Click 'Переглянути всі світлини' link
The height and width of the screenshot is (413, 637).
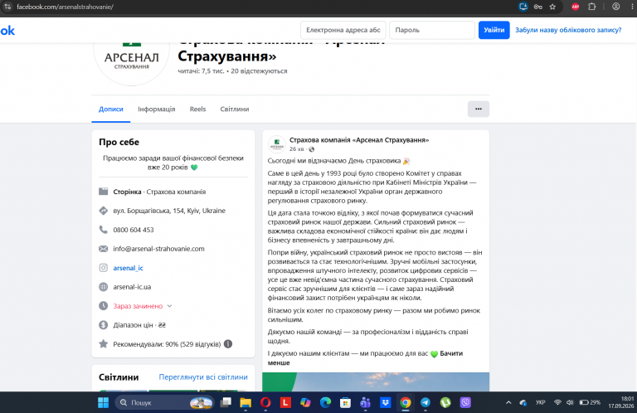click(x=203, y=377)
